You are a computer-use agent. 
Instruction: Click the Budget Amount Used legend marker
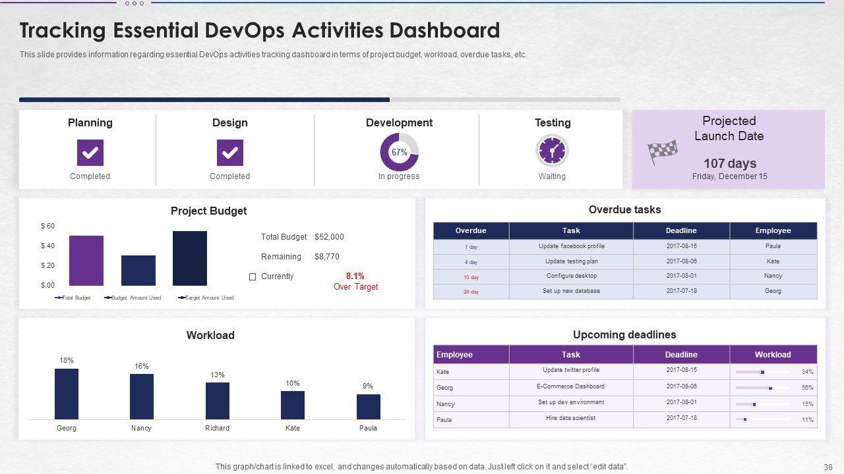click(x=108, y=298)
